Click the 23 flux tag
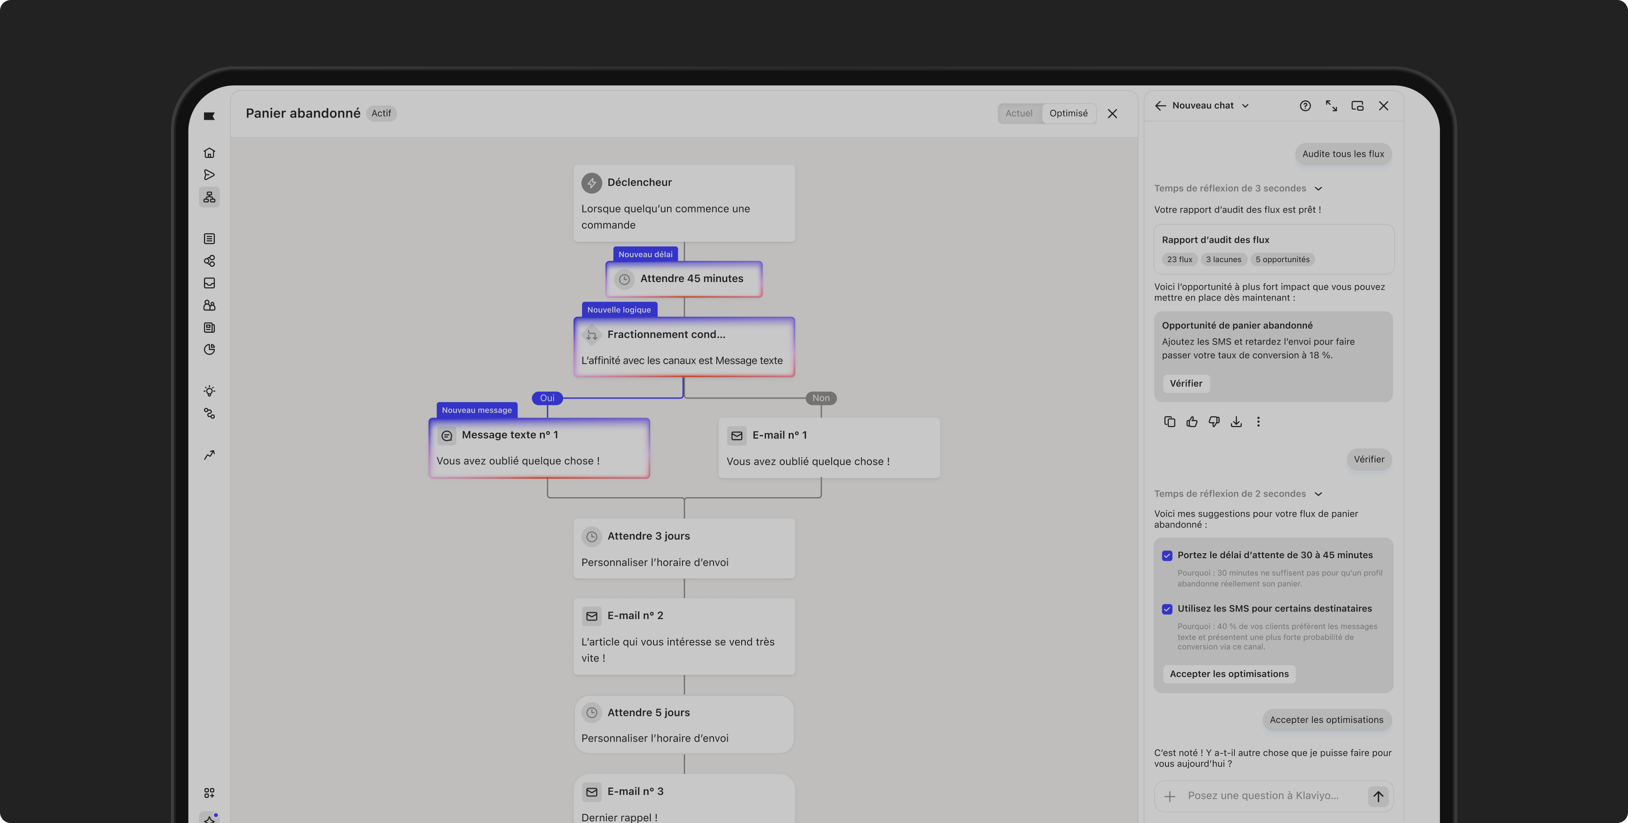1628x823 pixels. [1179, 259]
